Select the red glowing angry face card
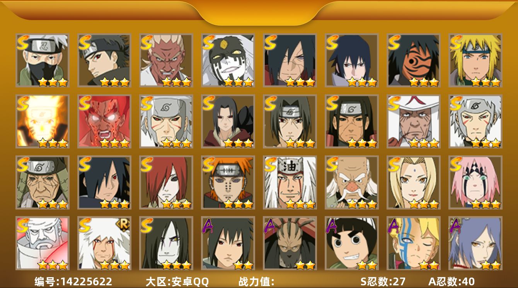Viewport: 518px width, 288px height. point(104,121)
